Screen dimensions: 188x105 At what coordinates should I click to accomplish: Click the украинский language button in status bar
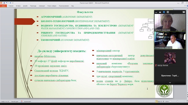(x=27, y=102)
